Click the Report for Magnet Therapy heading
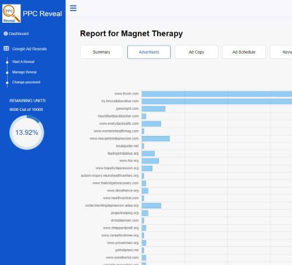 131,34
